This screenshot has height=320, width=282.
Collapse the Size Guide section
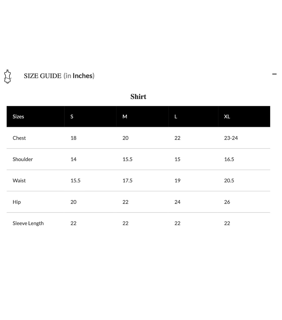[x=274, y=74]
